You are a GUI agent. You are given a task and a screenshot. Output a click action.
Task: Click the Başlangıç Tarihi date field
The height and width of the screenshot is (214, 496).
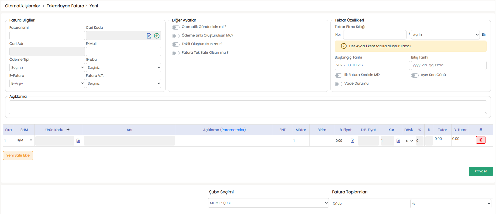click(x=372, y=65)
